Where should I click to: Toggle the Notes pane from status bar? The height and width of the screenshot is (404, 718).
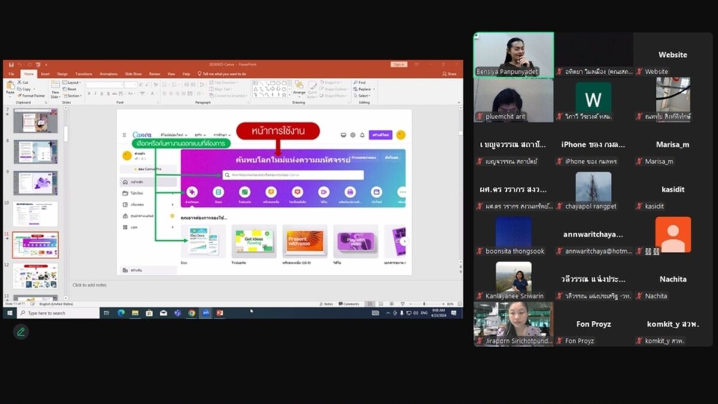tap(327, 304)
